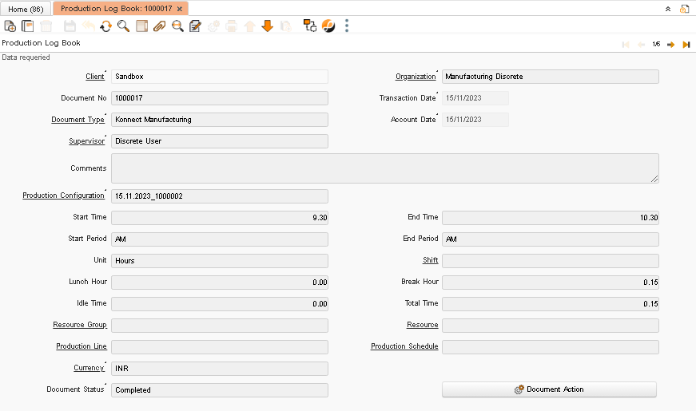Open the three-dot more options menu
Screen dimensions: 696x411
(347, 26)
